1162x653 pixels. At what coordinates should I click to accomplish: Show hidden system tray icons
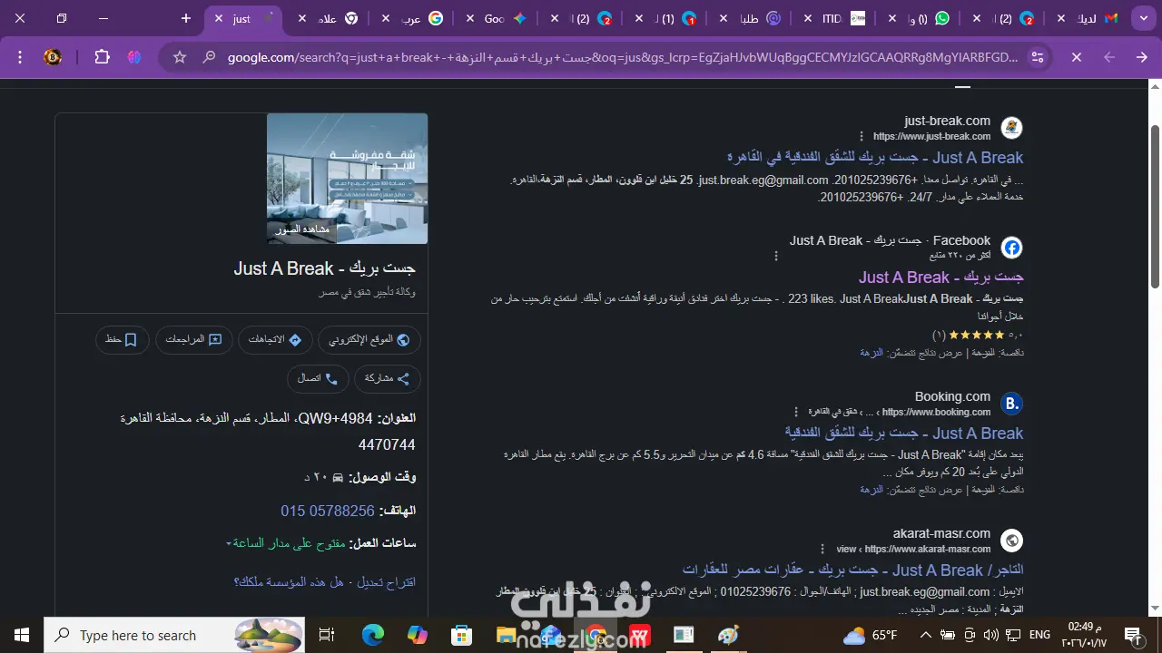point(925,635)
